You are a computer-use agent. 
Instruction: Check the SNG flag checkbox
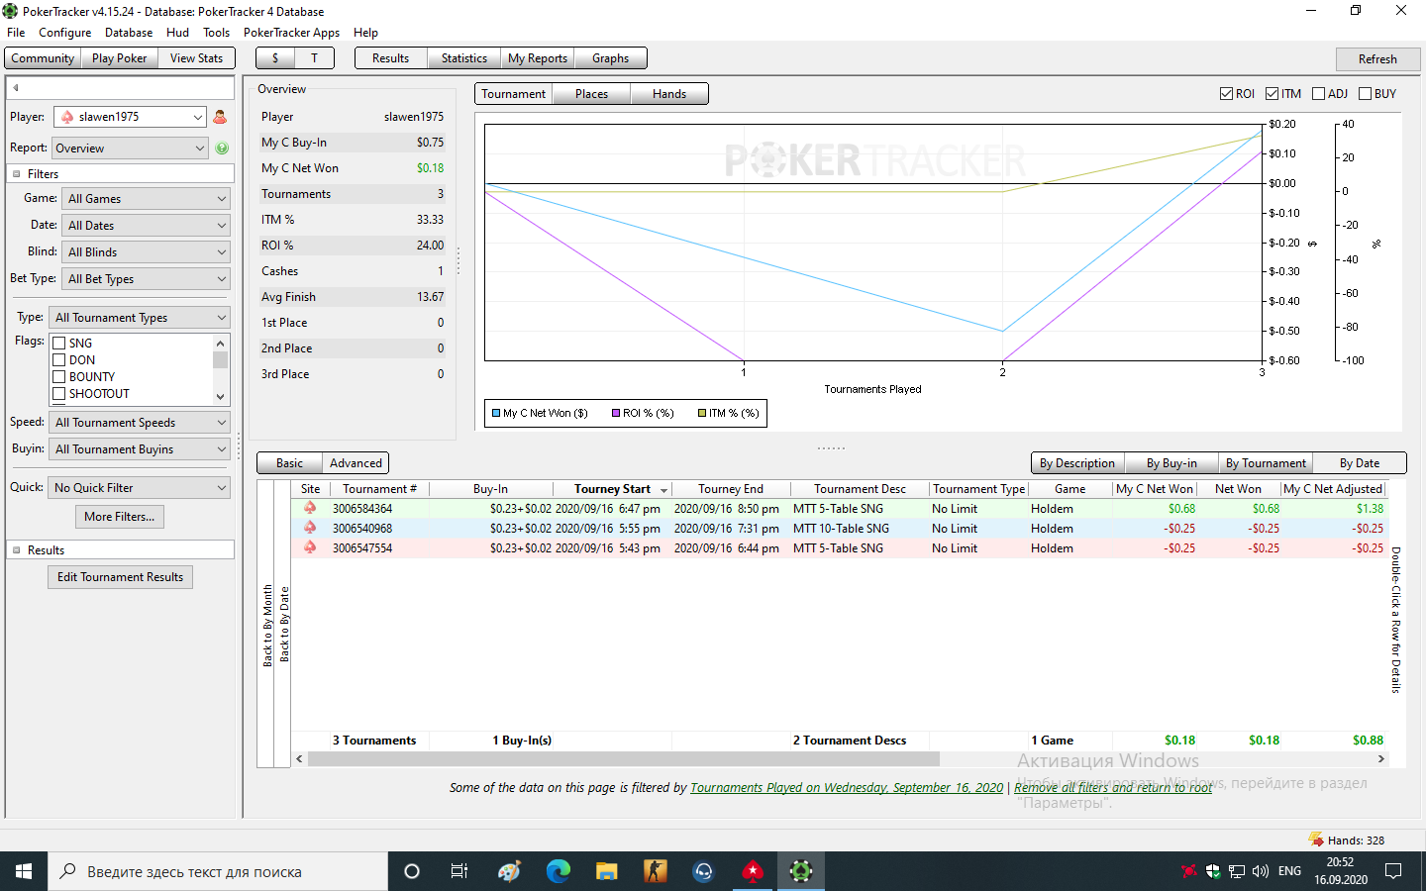tap(59, 344)
